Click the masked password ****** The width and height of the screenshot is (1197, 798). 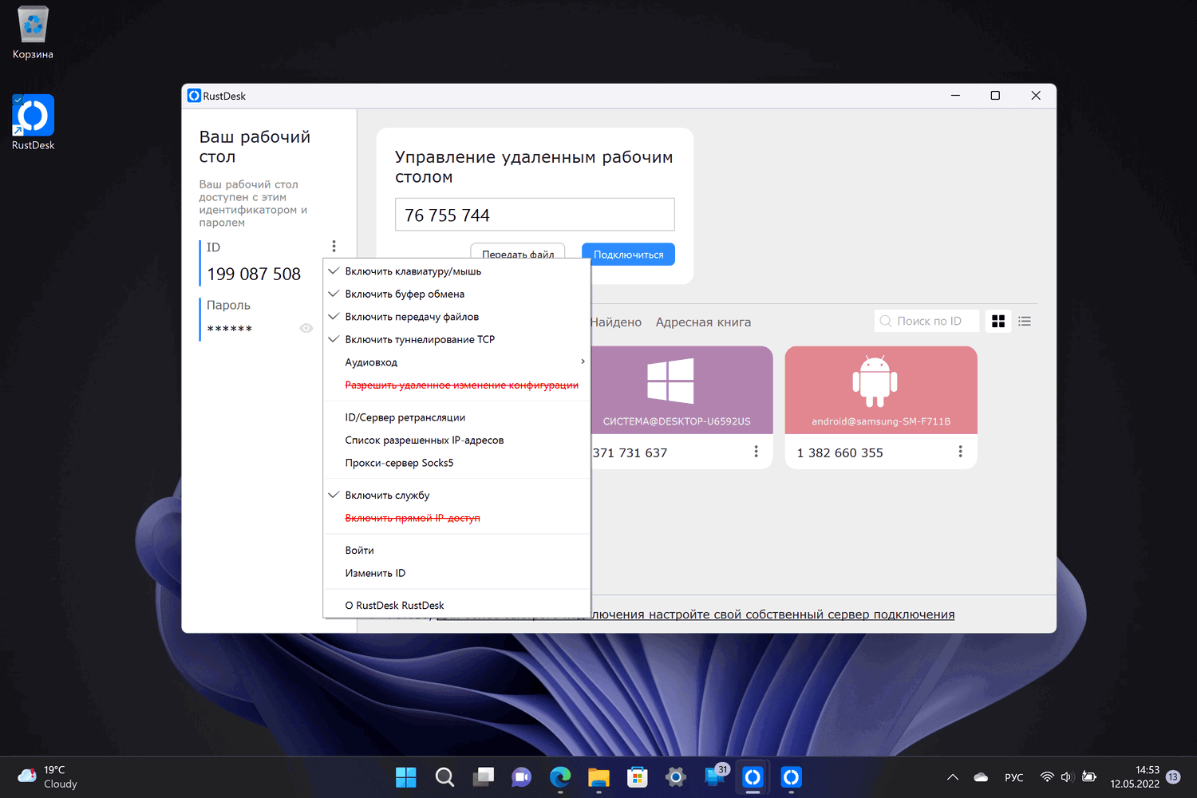click(x=230, y=329)
